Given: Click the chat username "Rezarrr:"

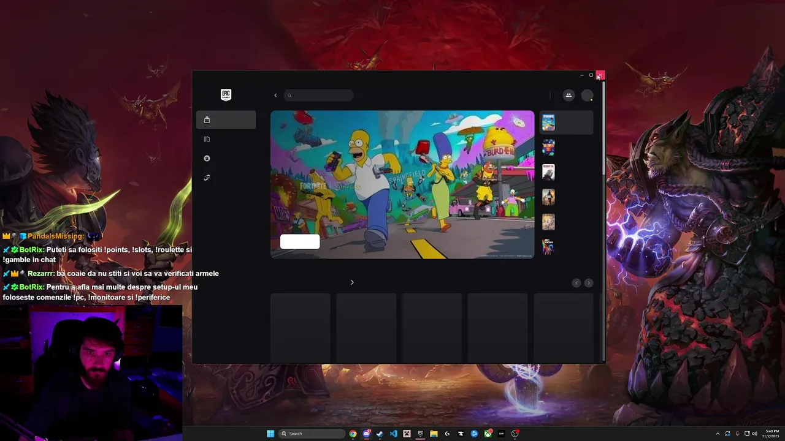Looking at the screenshot, I should coord(40,274).
